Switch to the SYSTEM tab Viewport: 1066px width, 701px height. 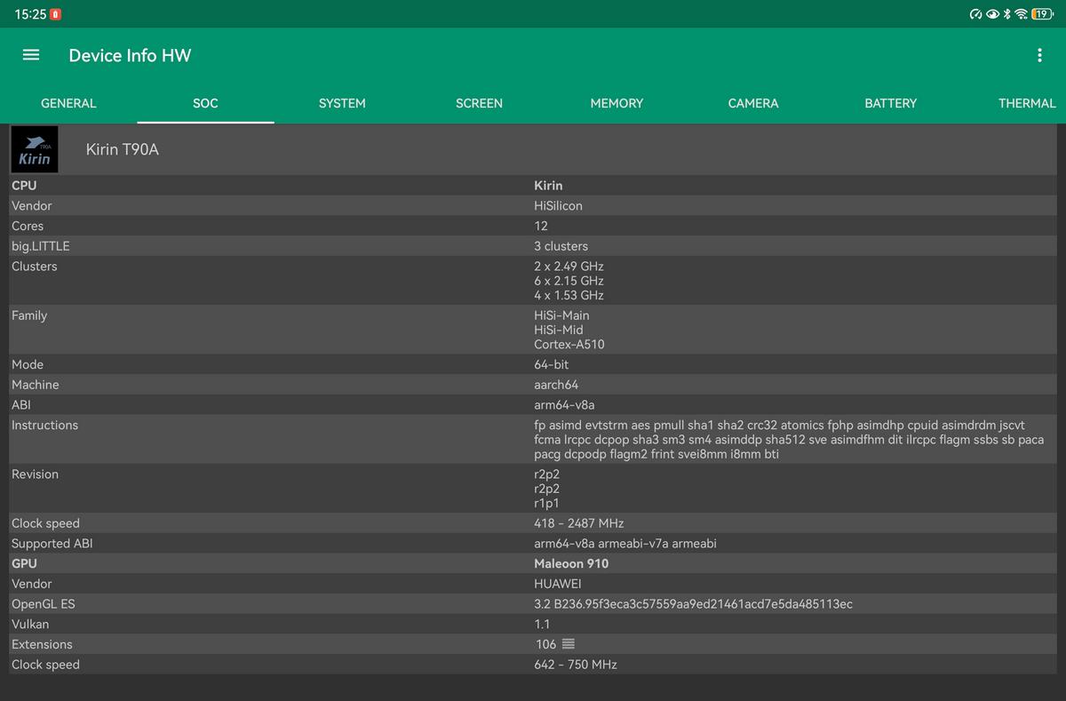pyautogui.click(x=342, y=103)
